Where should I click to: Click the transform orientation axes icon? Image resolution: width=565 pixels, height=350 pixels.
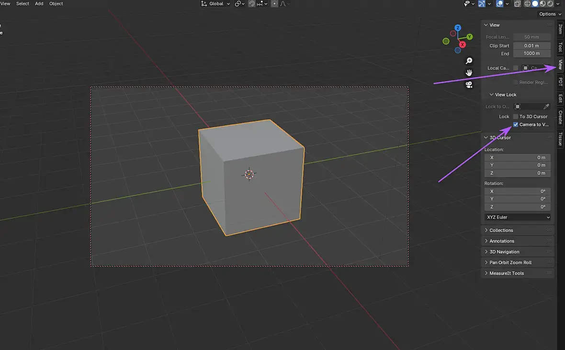click(204, 4)
